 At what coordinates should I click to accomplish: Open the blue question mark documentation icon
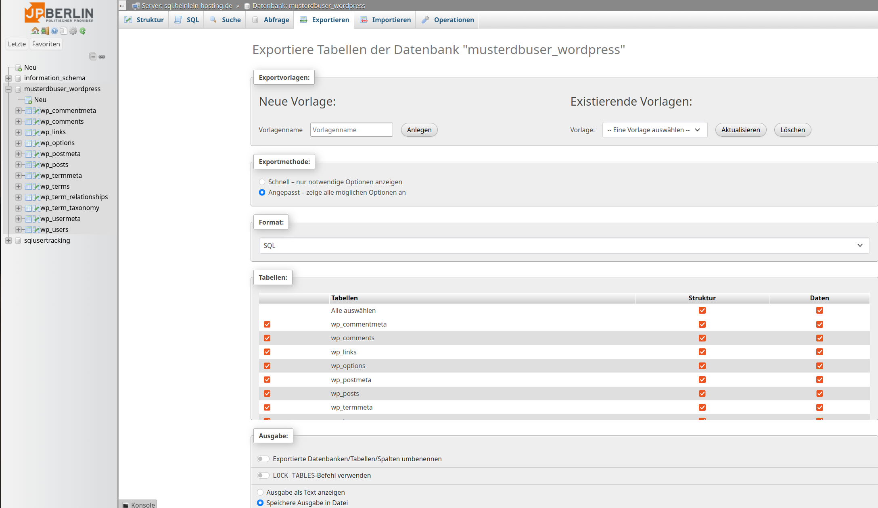[54, 31]
